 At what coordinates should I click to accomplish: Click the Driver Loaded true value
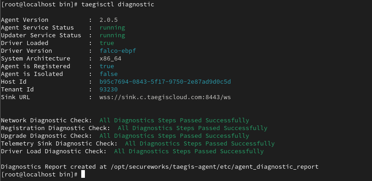point(107,43)
